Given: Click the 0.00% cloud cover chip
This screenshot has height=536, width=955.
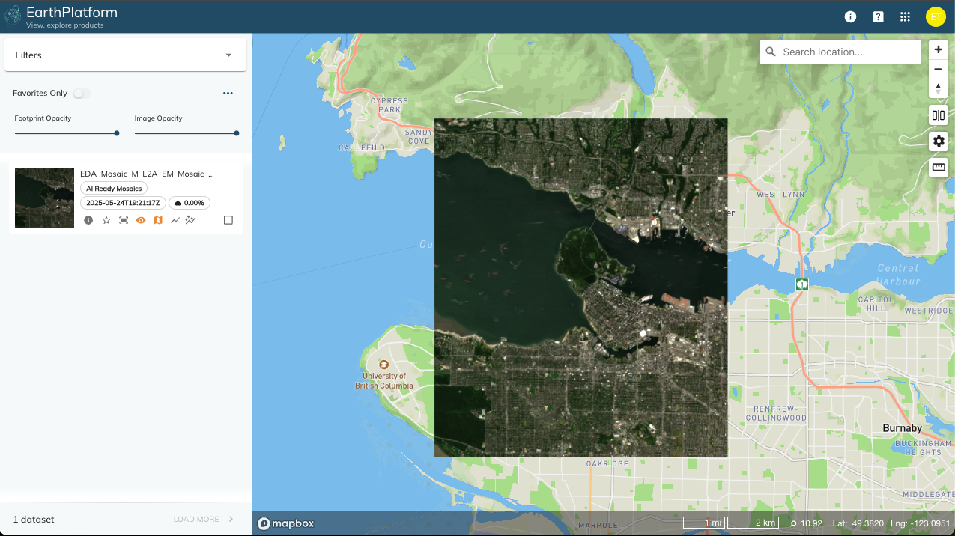Looking at the screenshot, I should tap(190, 203).
